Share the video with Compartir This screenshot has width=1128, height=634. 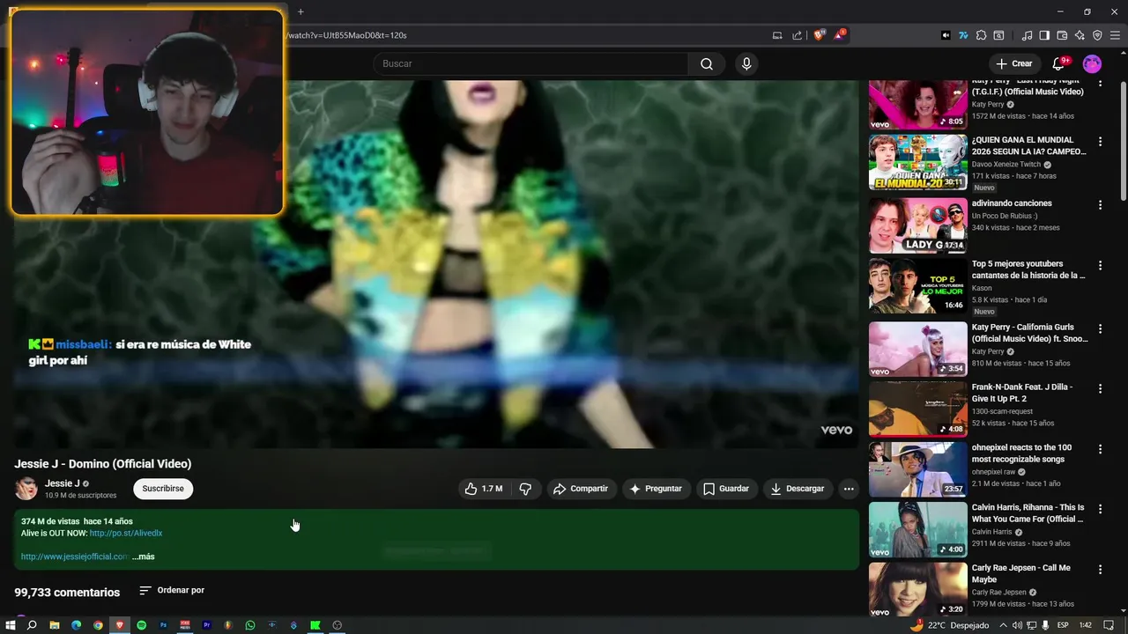(581, 489)
